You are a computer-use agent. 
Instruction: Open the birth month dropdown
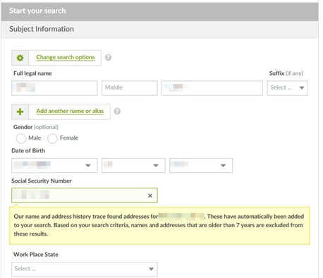(54, 166)
